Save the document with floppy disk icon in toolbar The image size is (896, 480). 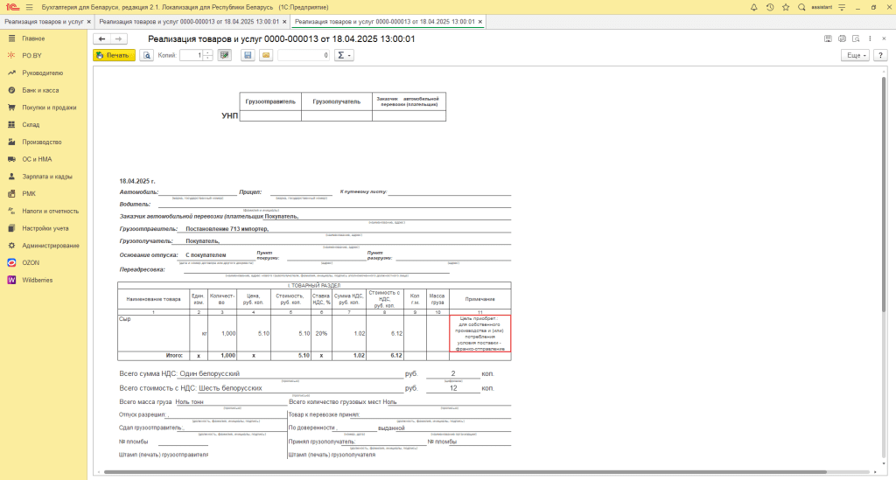248,55
